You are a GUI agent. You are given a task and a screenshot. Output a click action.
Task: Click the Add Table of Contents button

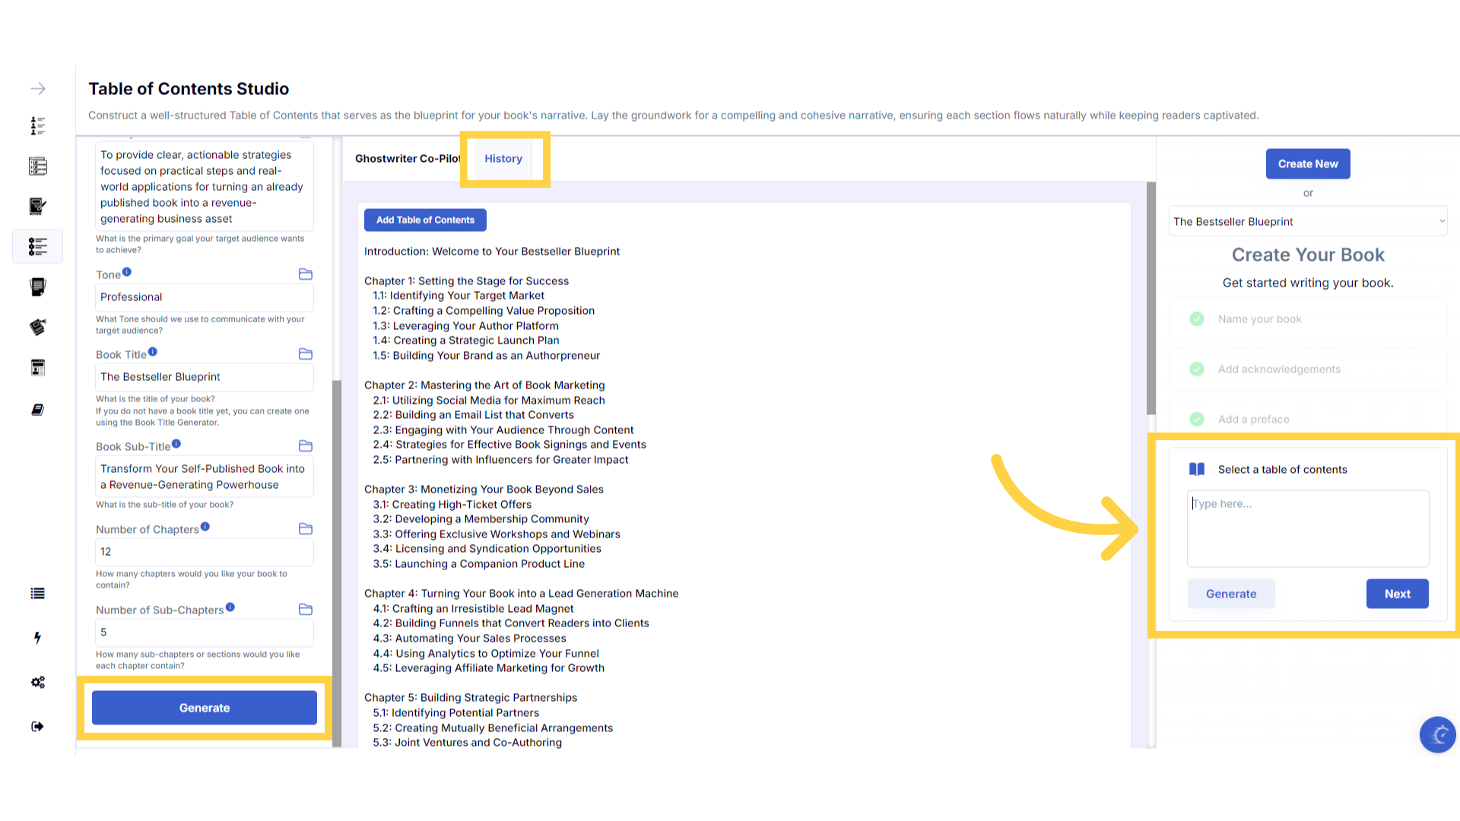(x=425, y=220)
